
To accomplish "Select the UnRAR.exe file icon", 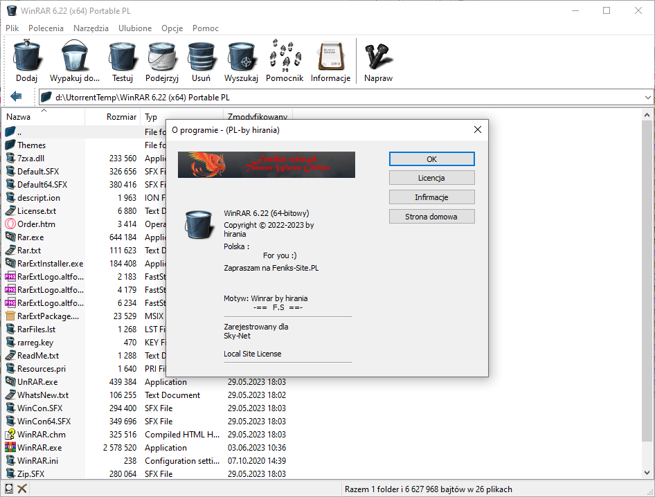I will 10,381.
